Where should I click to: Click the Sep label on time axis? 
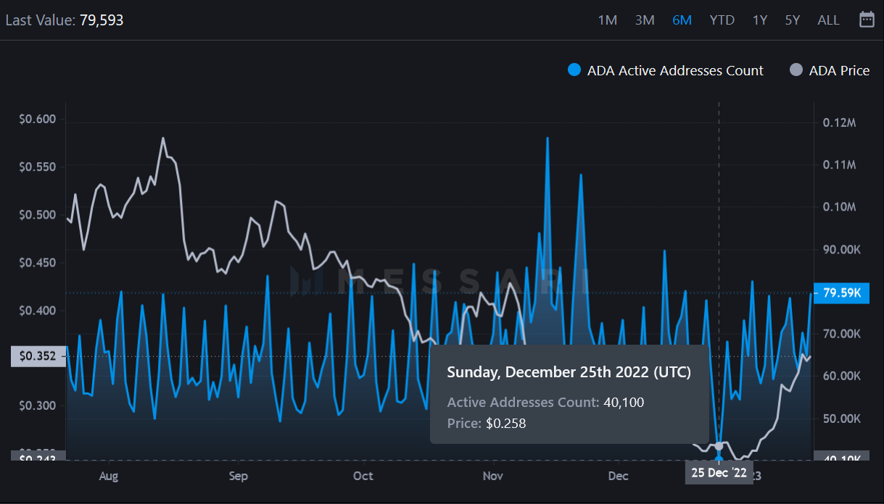point(239,476)
